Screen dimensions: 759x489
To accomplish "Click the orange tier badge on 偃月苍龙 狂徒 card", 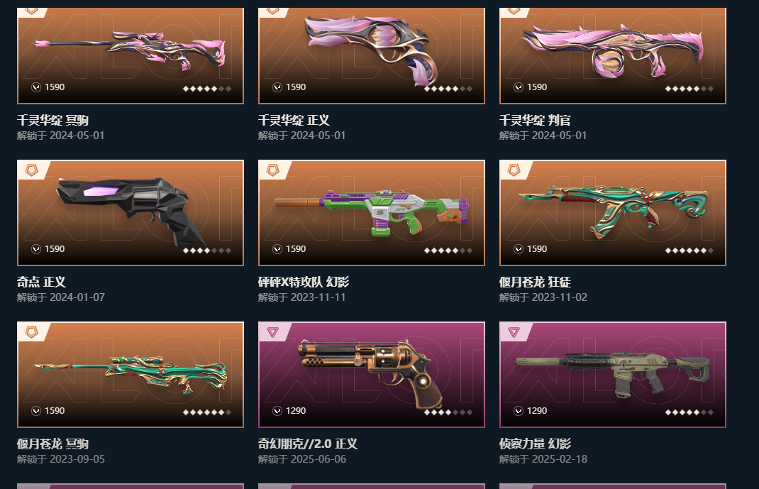I will tap(514, 170).
